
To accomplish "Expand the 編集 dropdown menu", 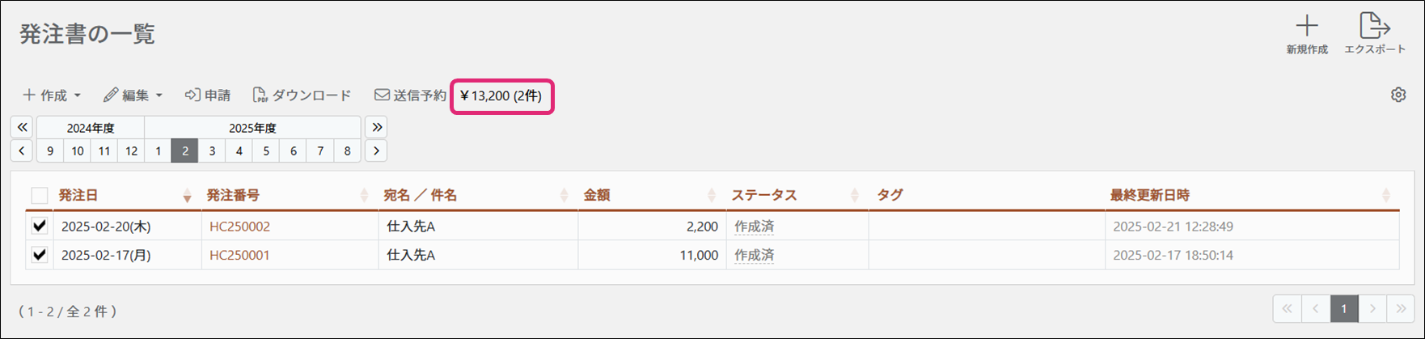I will [133, 95].
